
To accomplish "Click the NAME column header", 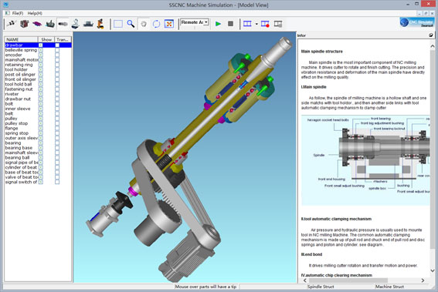I will click(x=21, y=39).
